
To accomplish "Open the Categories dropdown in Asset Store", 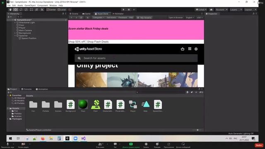I will [99, 17].
